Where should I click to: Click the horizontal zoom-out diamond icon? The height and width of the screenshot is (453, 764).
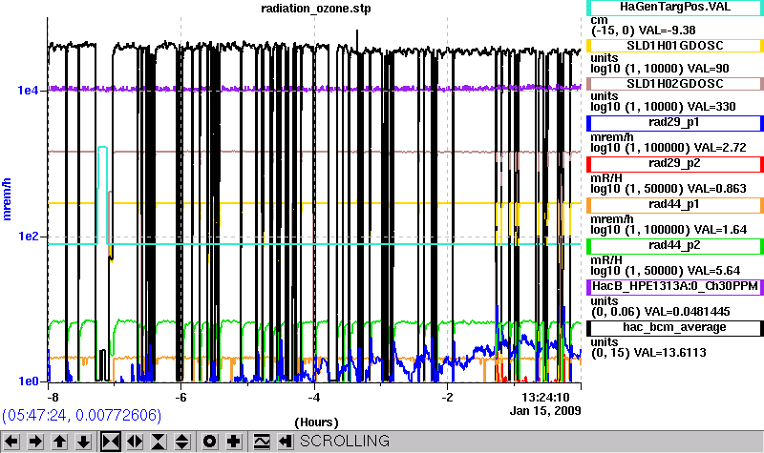[135, 442]
